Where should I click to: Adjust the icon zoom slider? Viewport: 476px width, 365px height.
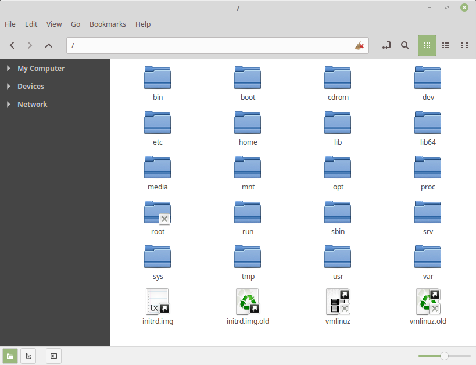[x=444, y=355]
